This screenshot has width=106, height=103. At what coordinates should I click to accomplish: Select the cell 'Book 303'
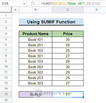click(x=36, y=83)
